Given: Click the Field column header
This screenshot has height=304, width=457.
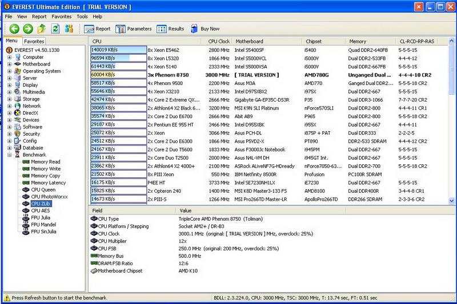Looking at the screenshot, I should point(133,210).
